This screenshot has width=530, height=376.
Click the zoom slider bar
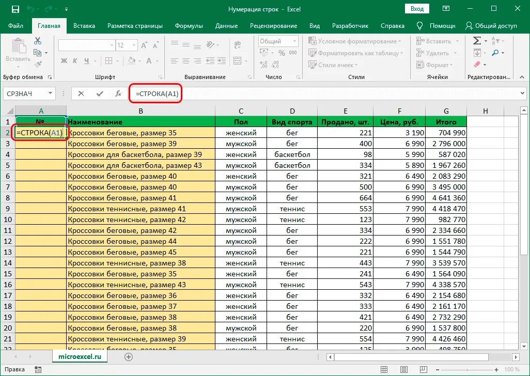[467, 370]
